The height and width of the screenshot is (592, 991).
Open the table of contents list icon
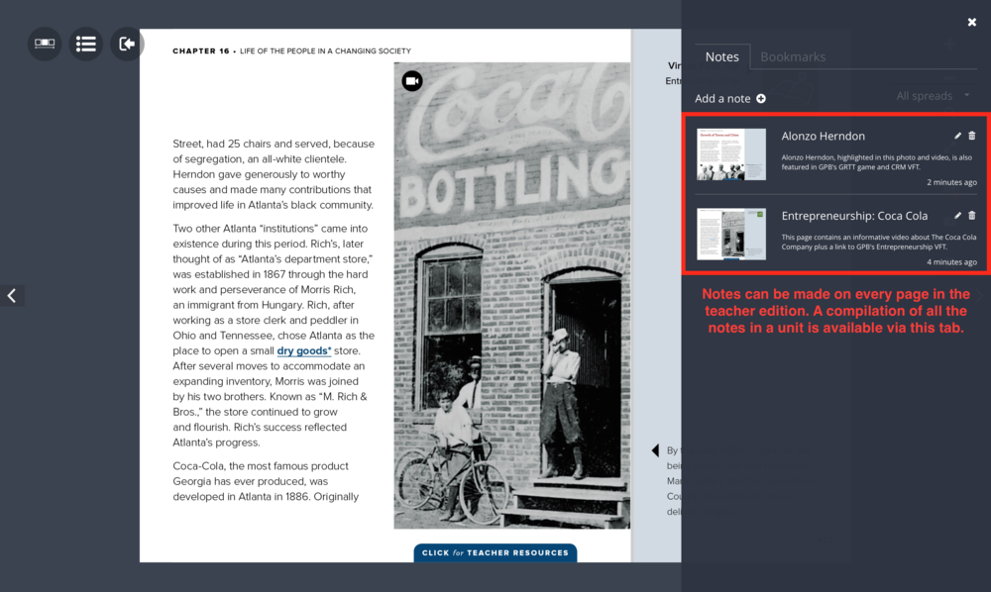(x=86, y=44)
